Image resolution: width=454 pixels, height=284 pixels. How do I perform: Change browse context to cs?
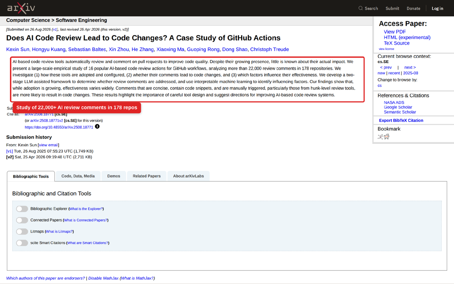(380, 86)
